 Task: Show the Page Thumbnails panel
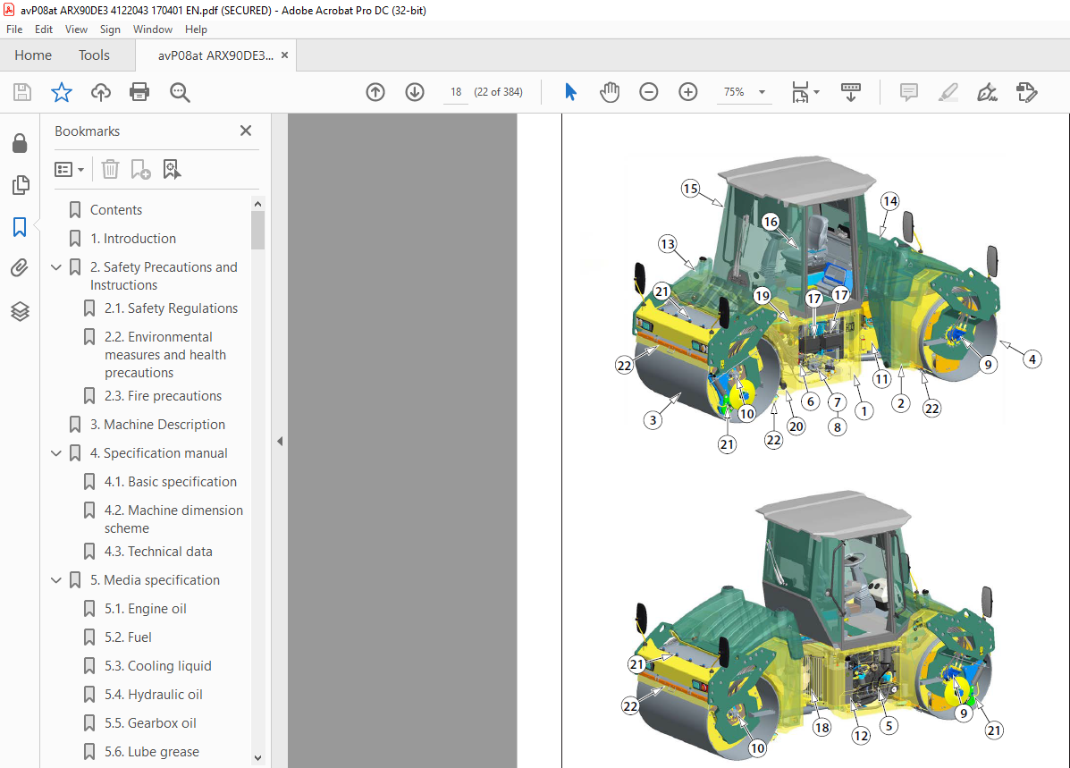point(21,185)
